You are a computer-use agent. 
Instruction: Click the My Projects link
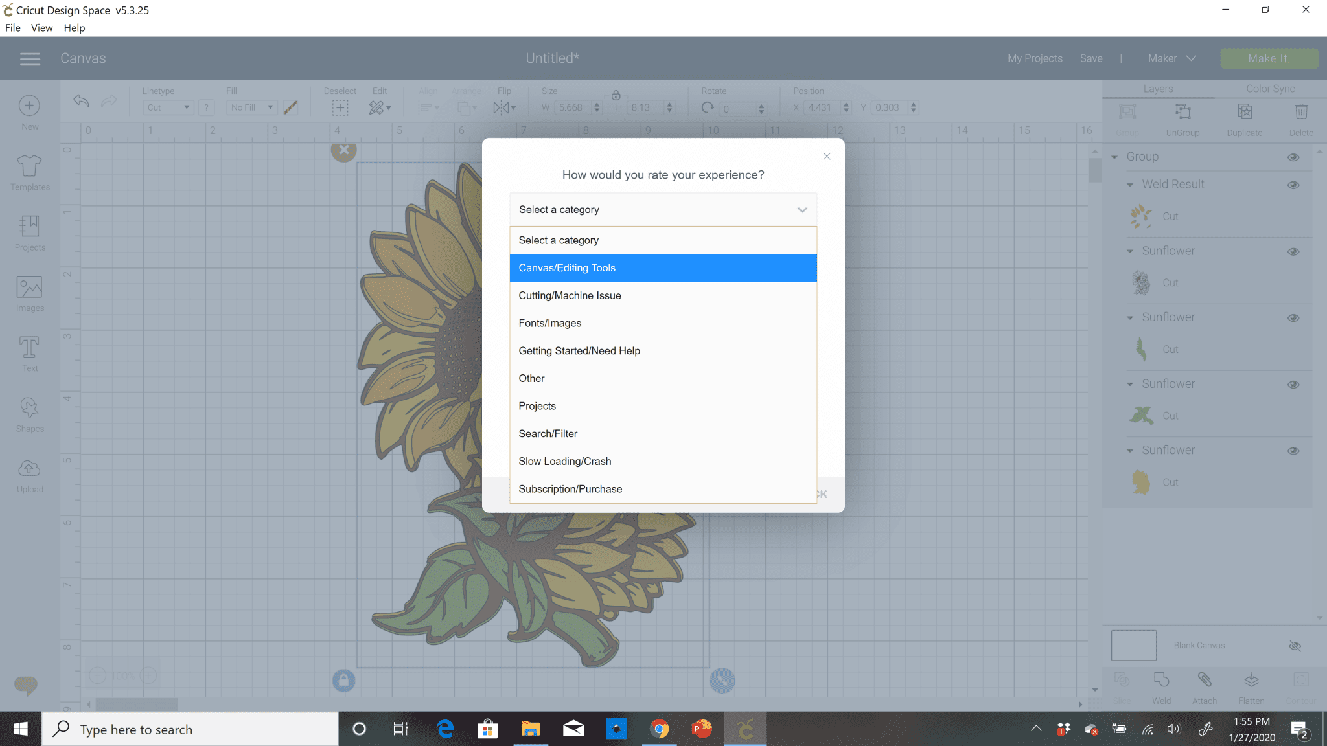pyautogui.click(x=1034, y=58)
